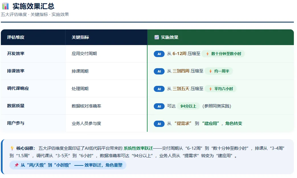The width and height of the screenshot is (297, 178).
Task: Click the lightning icon before 约一周半
Action: pyautogui.click(x=210, y=71)
